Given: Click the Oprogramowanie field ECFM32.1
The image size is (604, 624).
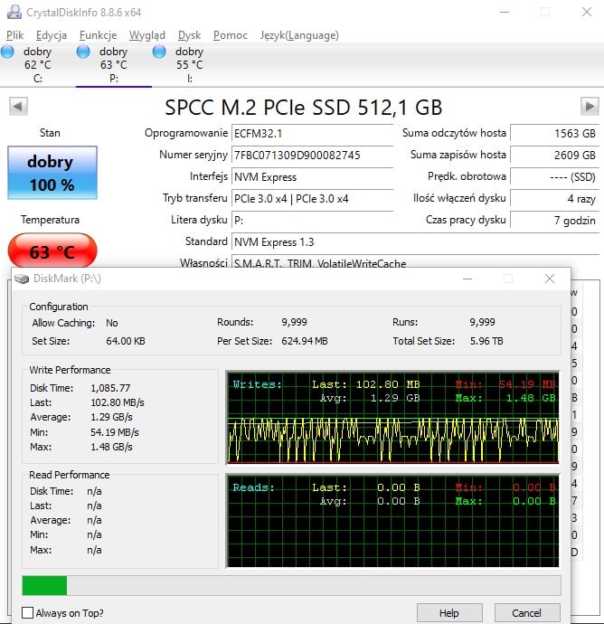Looking at the screenshot, I should (312, 133).
